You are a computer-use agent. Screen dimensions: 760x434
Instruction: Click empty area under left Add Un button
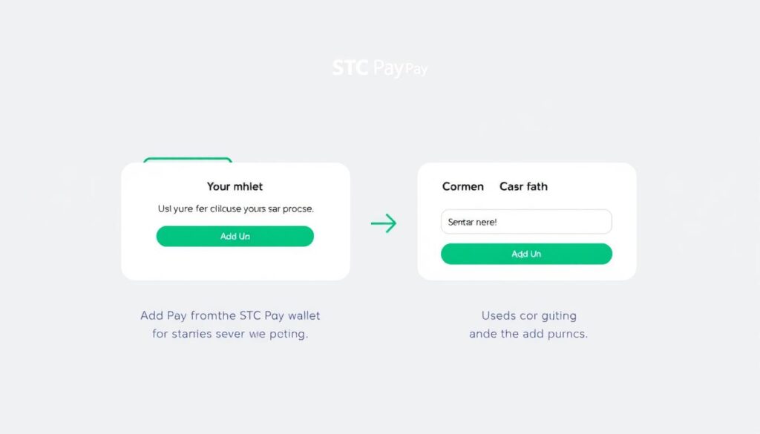(x=235, y=263)
